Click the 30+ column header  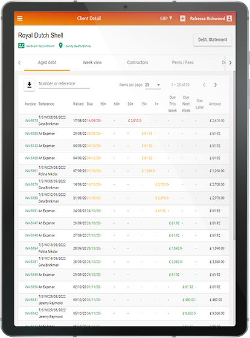(x=130, y=104)
